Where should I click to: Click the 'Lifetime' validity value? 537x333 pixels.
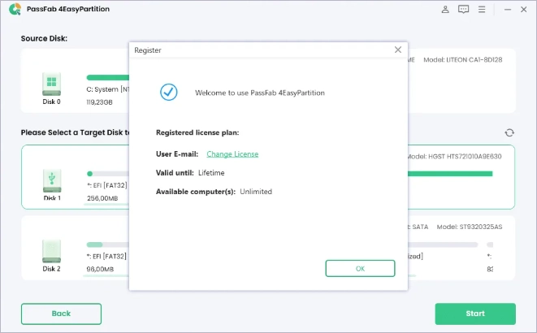pyautogui.click(x=211, y=173)
